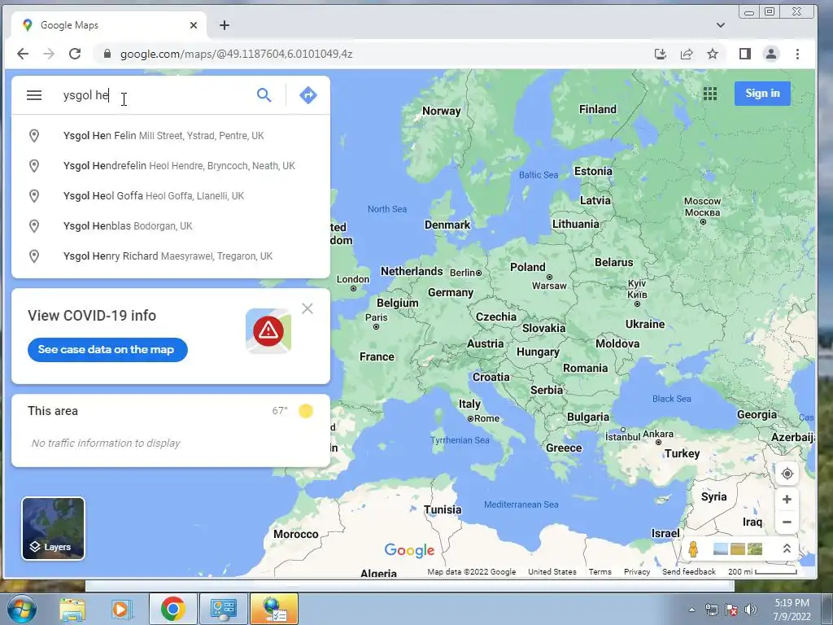Image resolution: width=833 pixels, height=625 pixels.
Task: Open the Google Maps hamburger menu
Action: coord(34,95)
